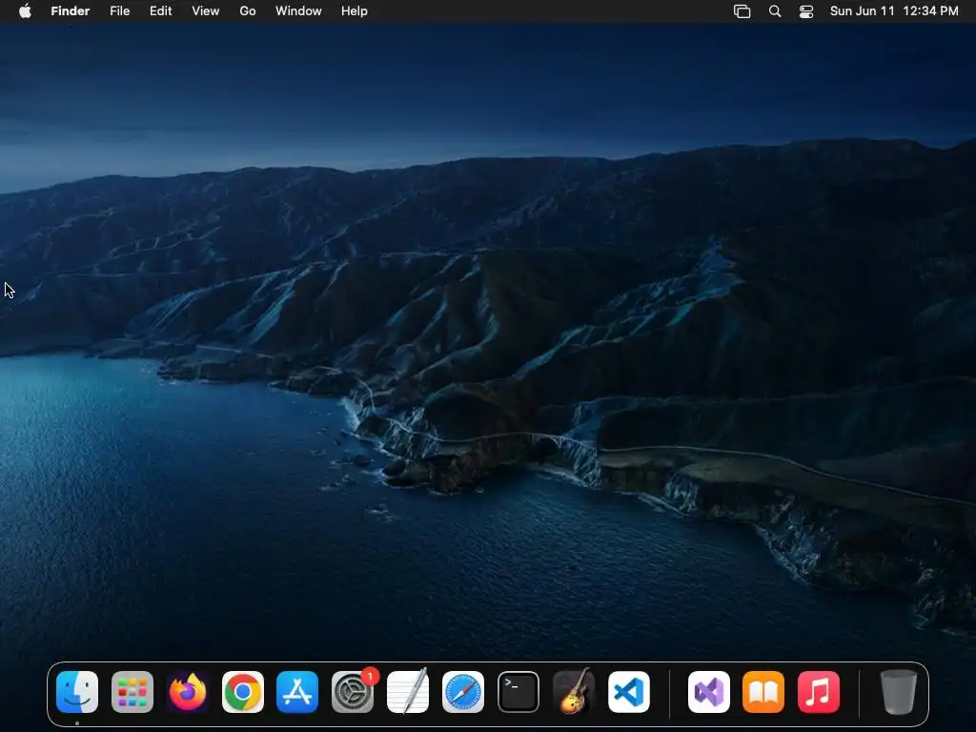
Task: Launch Launchpad from the dock
Action: [132, 692]
